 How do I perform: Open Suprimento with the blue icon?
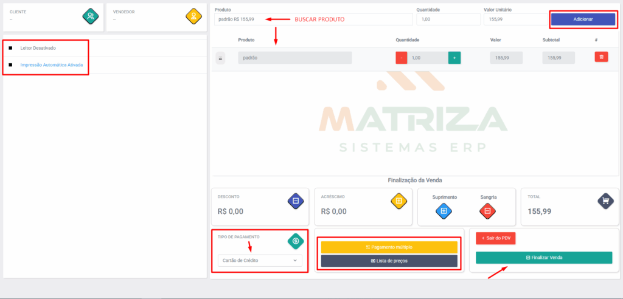coord(444,210)
